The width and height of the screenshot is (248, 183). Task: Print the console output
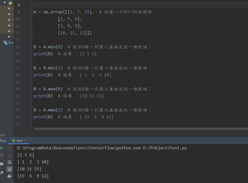pyautogui.click(x=9, y=177)
